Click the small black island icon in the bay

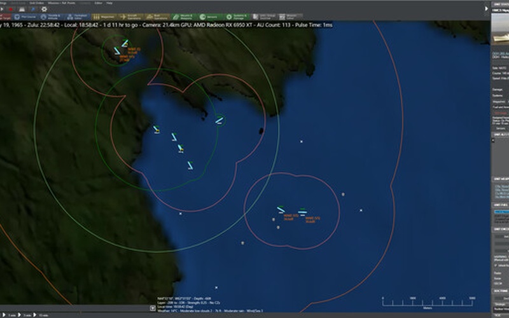[x=261, y=131]
